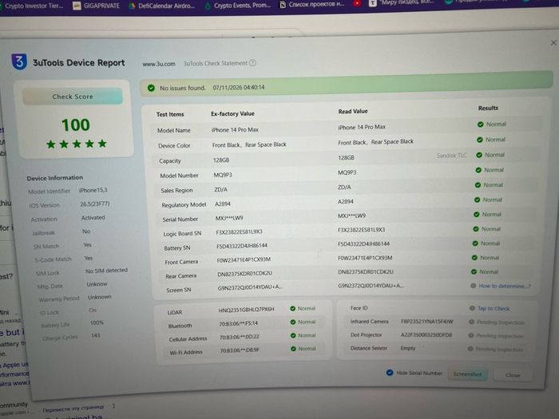The image size is (559, 419).
Task: Click the Normal status icon in the Bluetooth row
Action: 293,322
